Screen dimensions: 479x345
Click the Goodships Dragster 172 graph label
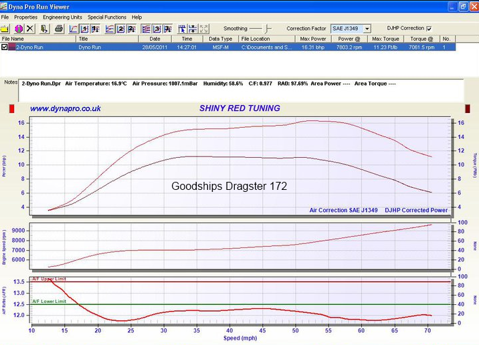[229, 187]
